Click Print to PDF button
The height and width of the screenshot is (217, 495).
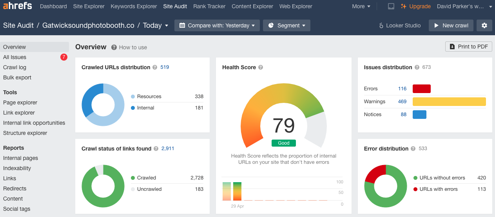coord(469,47)
